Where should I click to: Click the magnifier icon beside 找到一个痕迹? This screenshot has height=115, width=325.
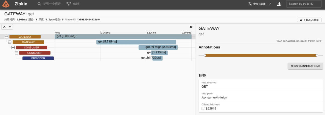(x=39, y=4)
